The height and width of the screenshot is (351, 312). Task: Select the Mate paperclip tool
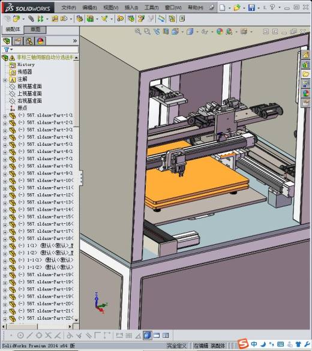click(31, 19)
